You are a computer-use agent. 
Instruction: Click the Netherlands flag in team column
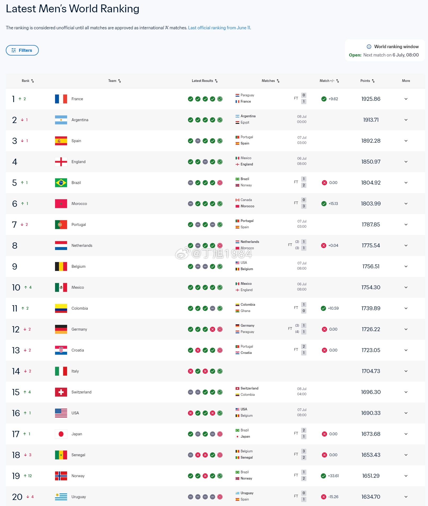(61, 246)
